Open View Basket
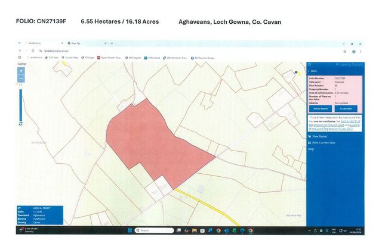Image resolution: width=382 pixels, height=250 pixels. [x=320, y=136]
